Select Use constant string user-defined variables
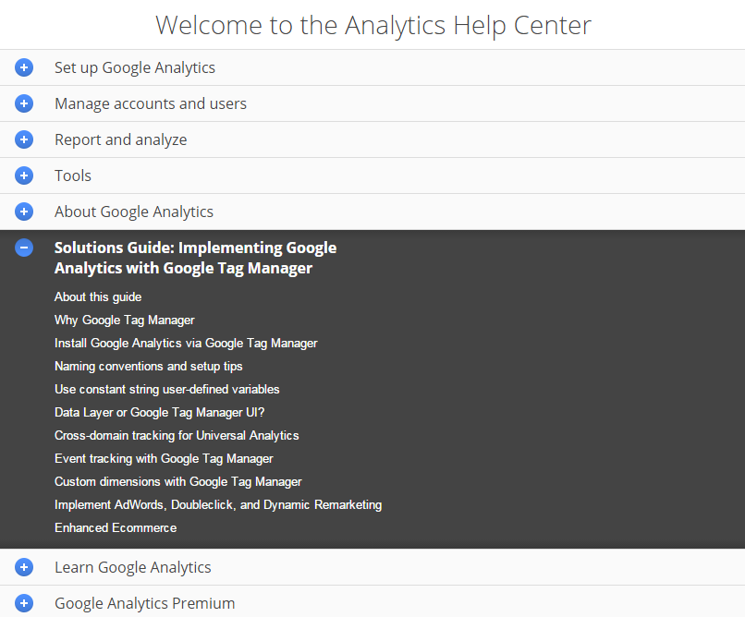Image resolution: width=745 pixels, height=617 pixels. [x=167, y=389]
